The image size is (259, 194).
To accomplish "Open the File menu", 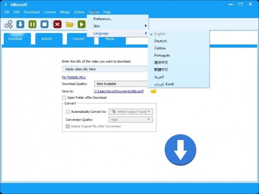I will [x=7, y=12].
